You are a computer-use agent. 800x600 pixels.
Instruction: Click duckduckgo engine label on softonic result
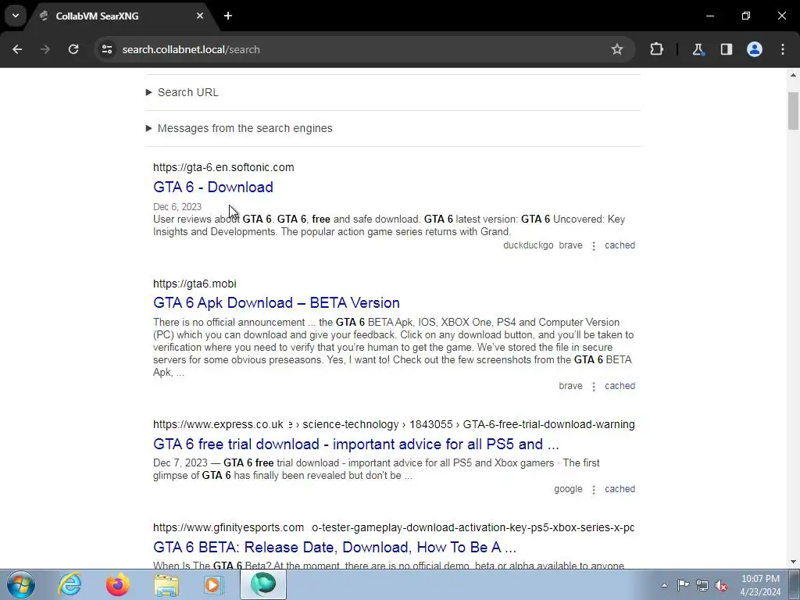528,245
